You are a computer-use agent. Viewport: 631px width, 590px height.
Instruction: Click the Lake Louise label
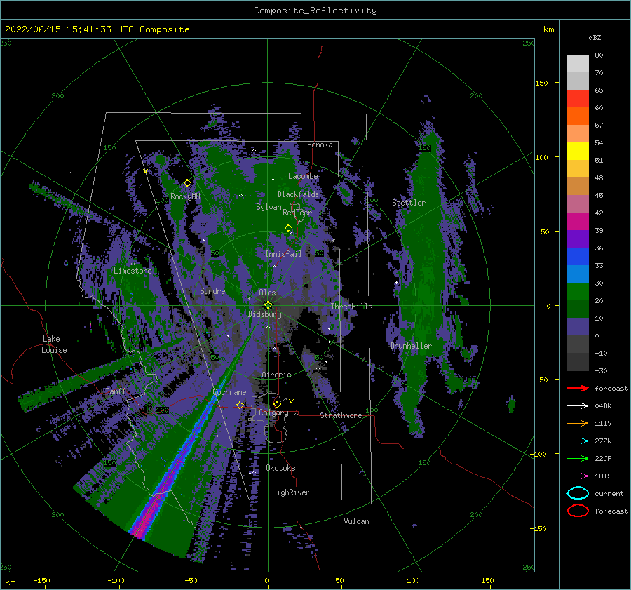tap(54, 344)
